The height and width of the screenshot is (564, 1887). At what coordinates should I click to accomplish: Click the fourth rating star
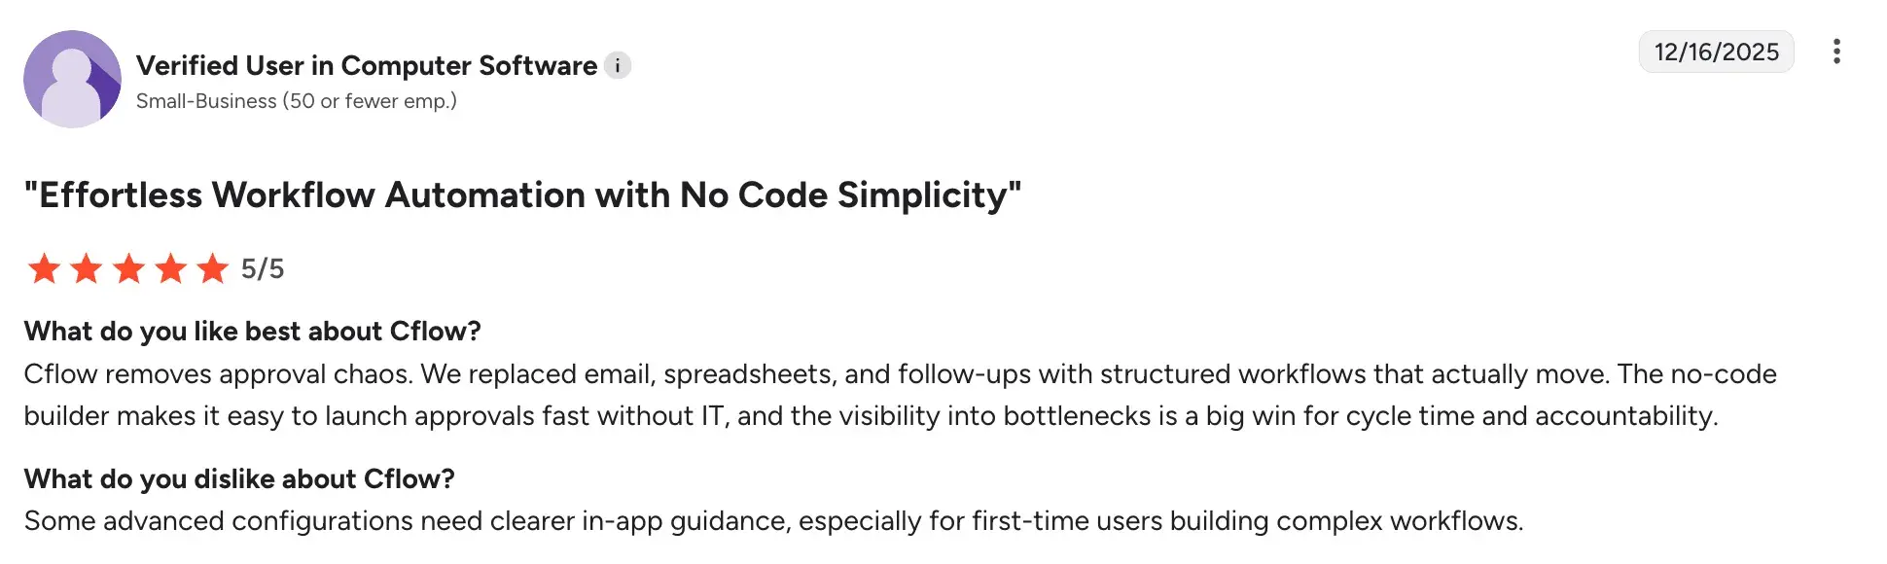(171, 268)
